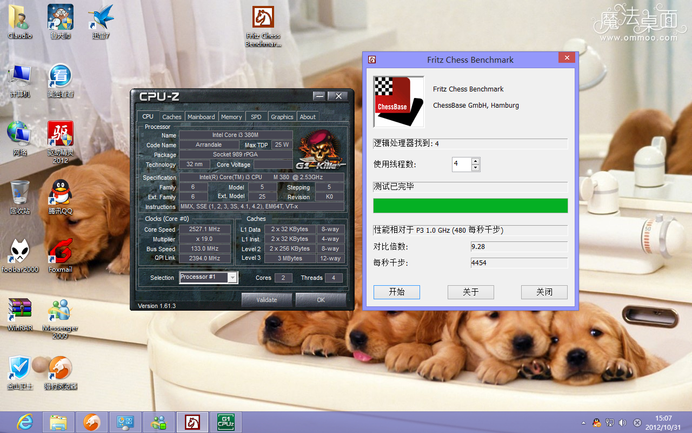This screenshot has width=692, height=433.
Task: Open Internet Explorer from the taskbar
Action: pos(25,422)
